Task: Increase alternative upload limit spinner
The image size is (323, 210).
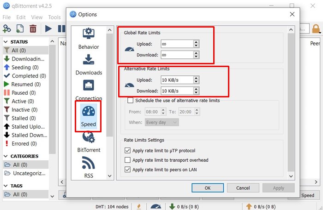Action: [196, 78]
